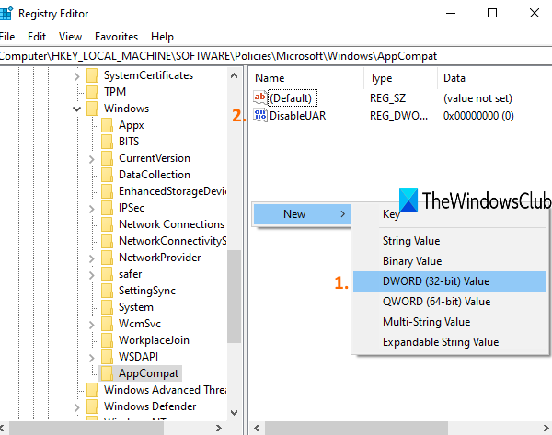Click the TPM folder icon

pyautogui.click(x=93, y=92)
